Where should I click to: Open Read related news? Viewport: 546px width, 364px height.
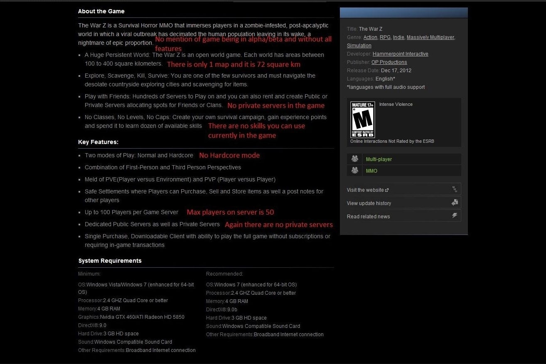[404, 216]
